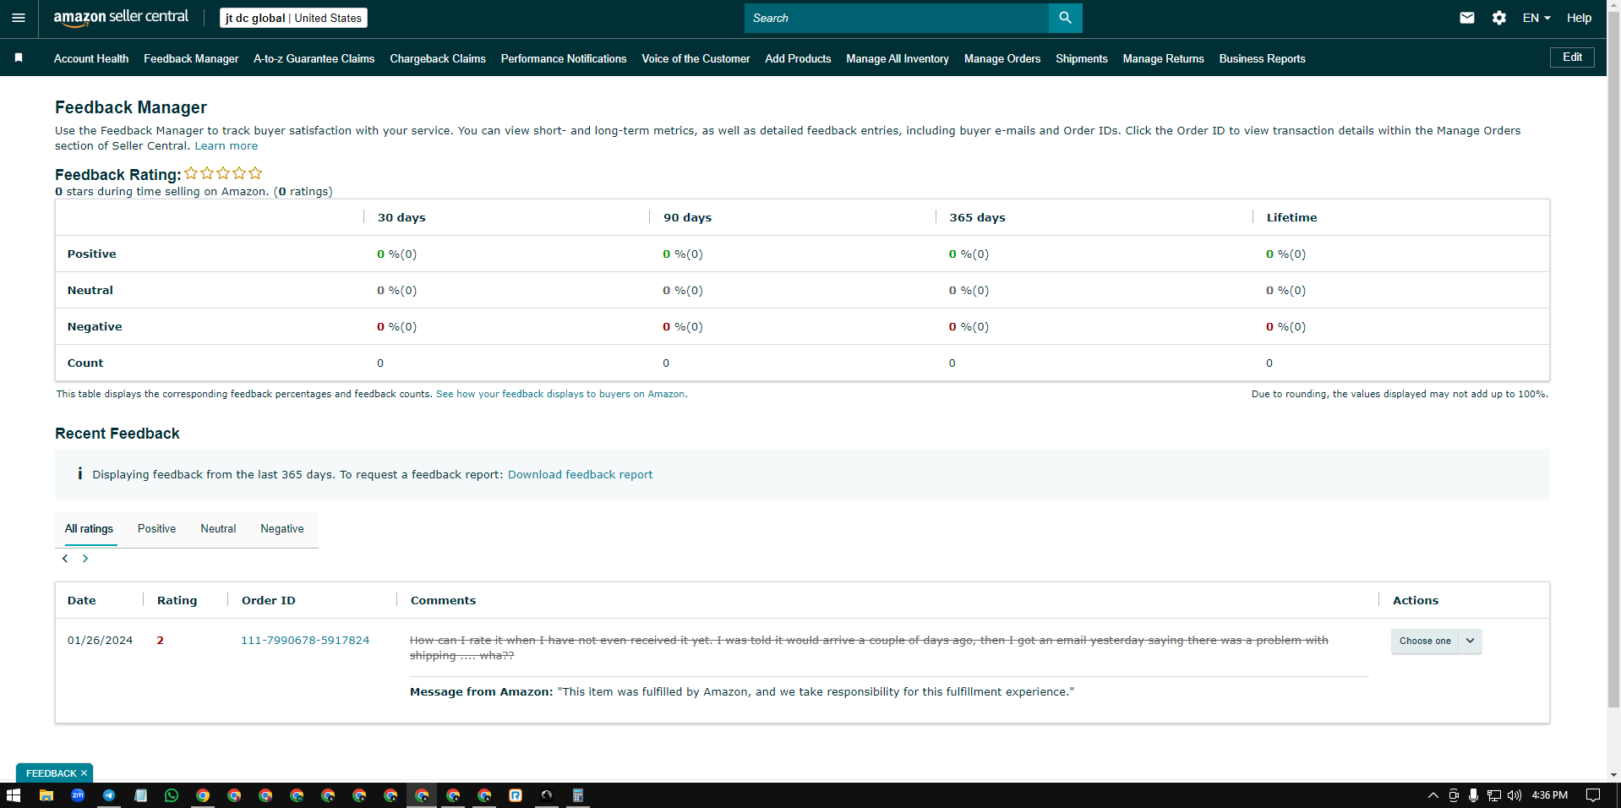Open Manage Returns menu item
This screenshot has width=1621, height=808.
tap(1164, 58)
